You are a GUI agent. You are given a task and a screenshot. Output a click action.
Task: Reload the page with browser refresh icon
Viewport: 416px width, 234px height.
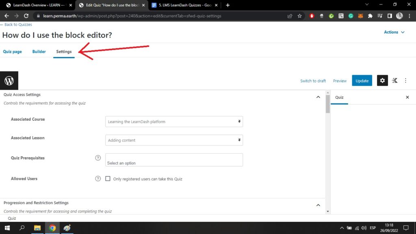pos(26,16)
